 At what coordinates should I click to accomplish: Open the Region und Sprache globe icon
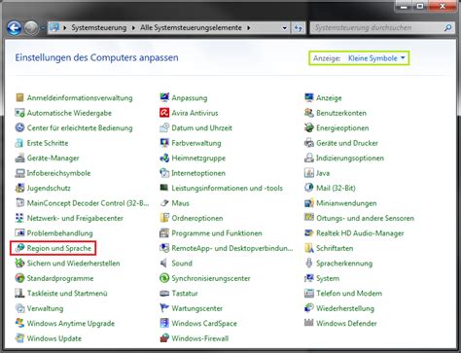tap(19, 248)
